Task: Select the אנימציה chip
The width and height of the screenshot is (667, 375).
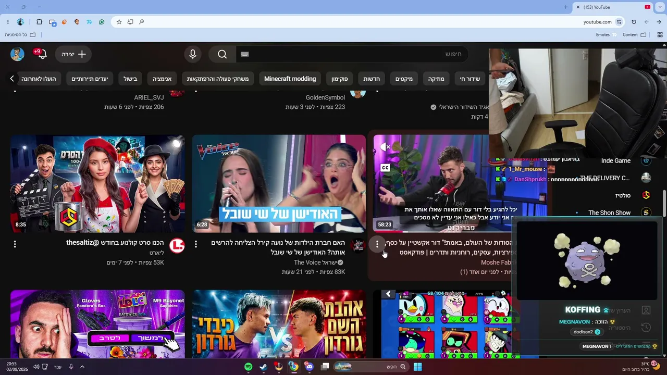Action: (162, 79)
